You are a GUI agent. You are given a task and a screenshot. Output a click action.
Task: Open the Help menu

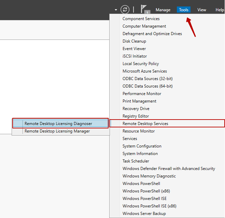coord(220,10)
